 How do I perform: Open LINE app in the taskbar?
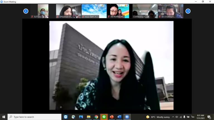(x=104, y=117)
